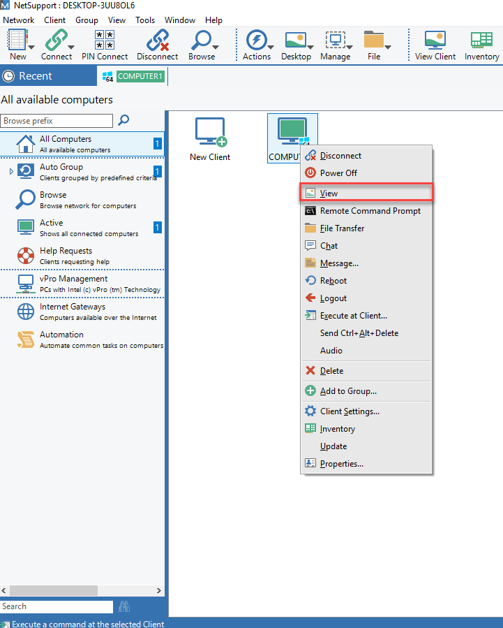Screen dimensions: 503x628
Task: Open the Automation sidebar item
Action: click(61, 335)
